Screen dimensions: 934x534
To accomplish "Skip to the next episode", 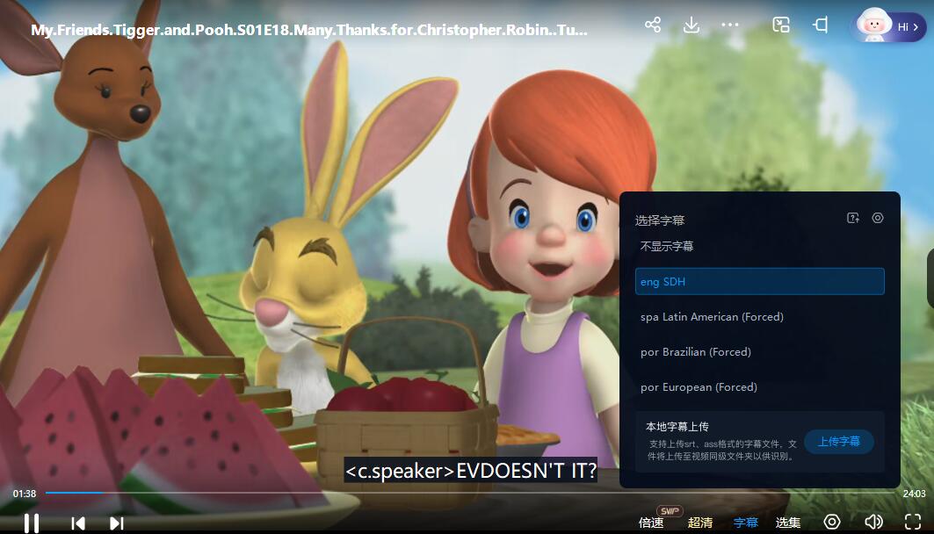I will point(117,523).
